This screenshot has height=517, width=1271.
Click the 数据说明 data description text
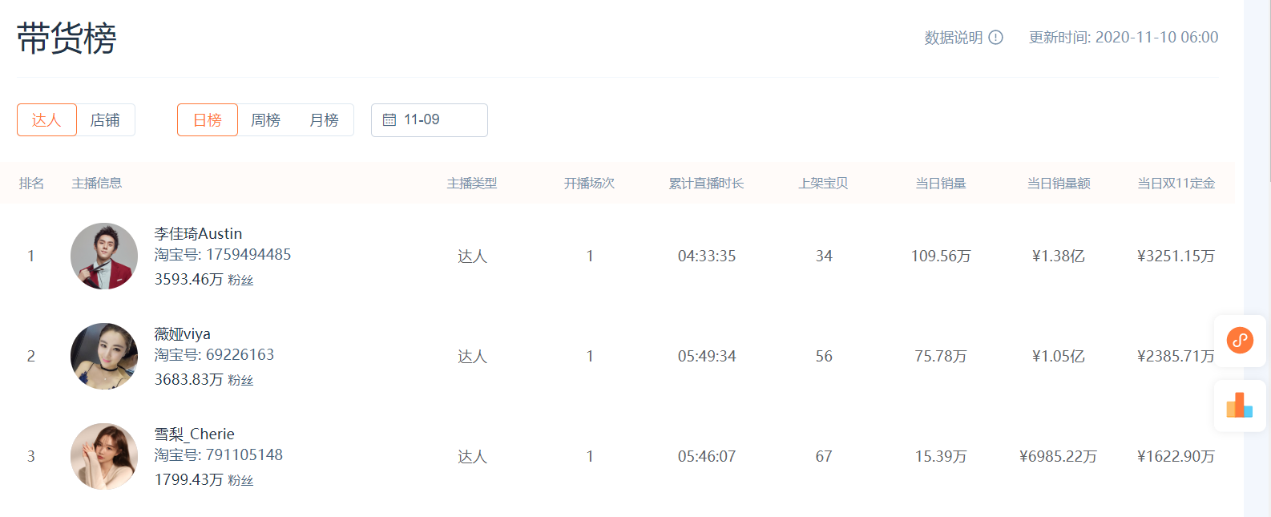point(953,38)
